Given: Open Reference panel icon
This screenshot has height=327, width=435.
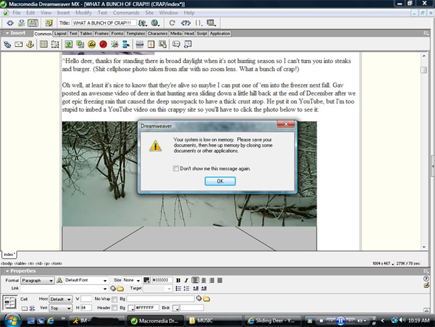Looking at the screenshot, I should [185, 23].
